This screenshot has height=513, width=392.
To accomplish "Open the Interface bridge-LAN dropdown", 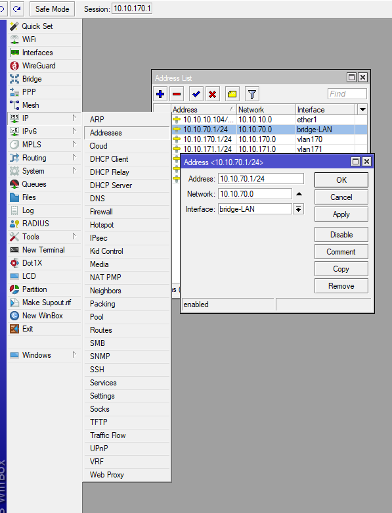I will point(299,209).
